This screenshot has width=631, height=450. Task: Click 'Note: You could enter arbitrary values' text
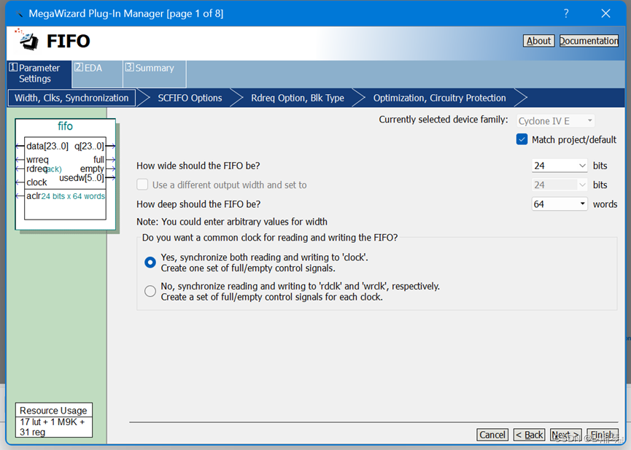coord(232,222)
